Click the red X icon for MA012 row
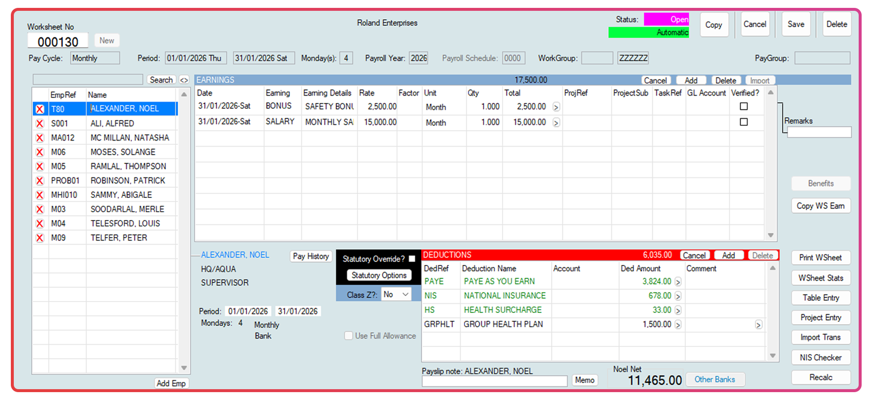Viewport: 871px width, 400px height. tap(40, 138)
